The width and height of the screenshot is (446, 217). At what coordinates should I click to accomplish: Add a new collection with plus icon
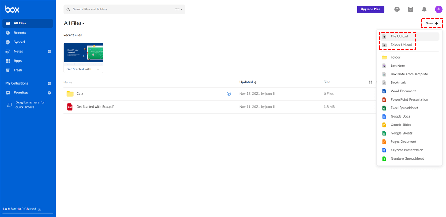[x=49, y=83]
